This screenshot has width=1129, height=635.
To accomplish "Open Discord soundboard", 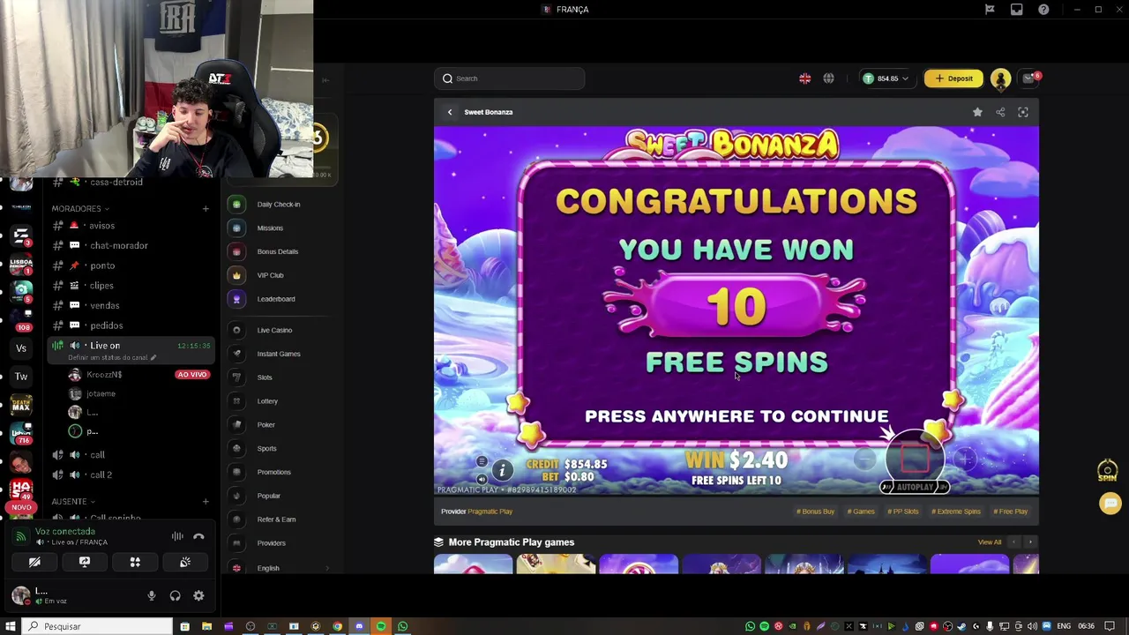I will [x=185, y=562].
